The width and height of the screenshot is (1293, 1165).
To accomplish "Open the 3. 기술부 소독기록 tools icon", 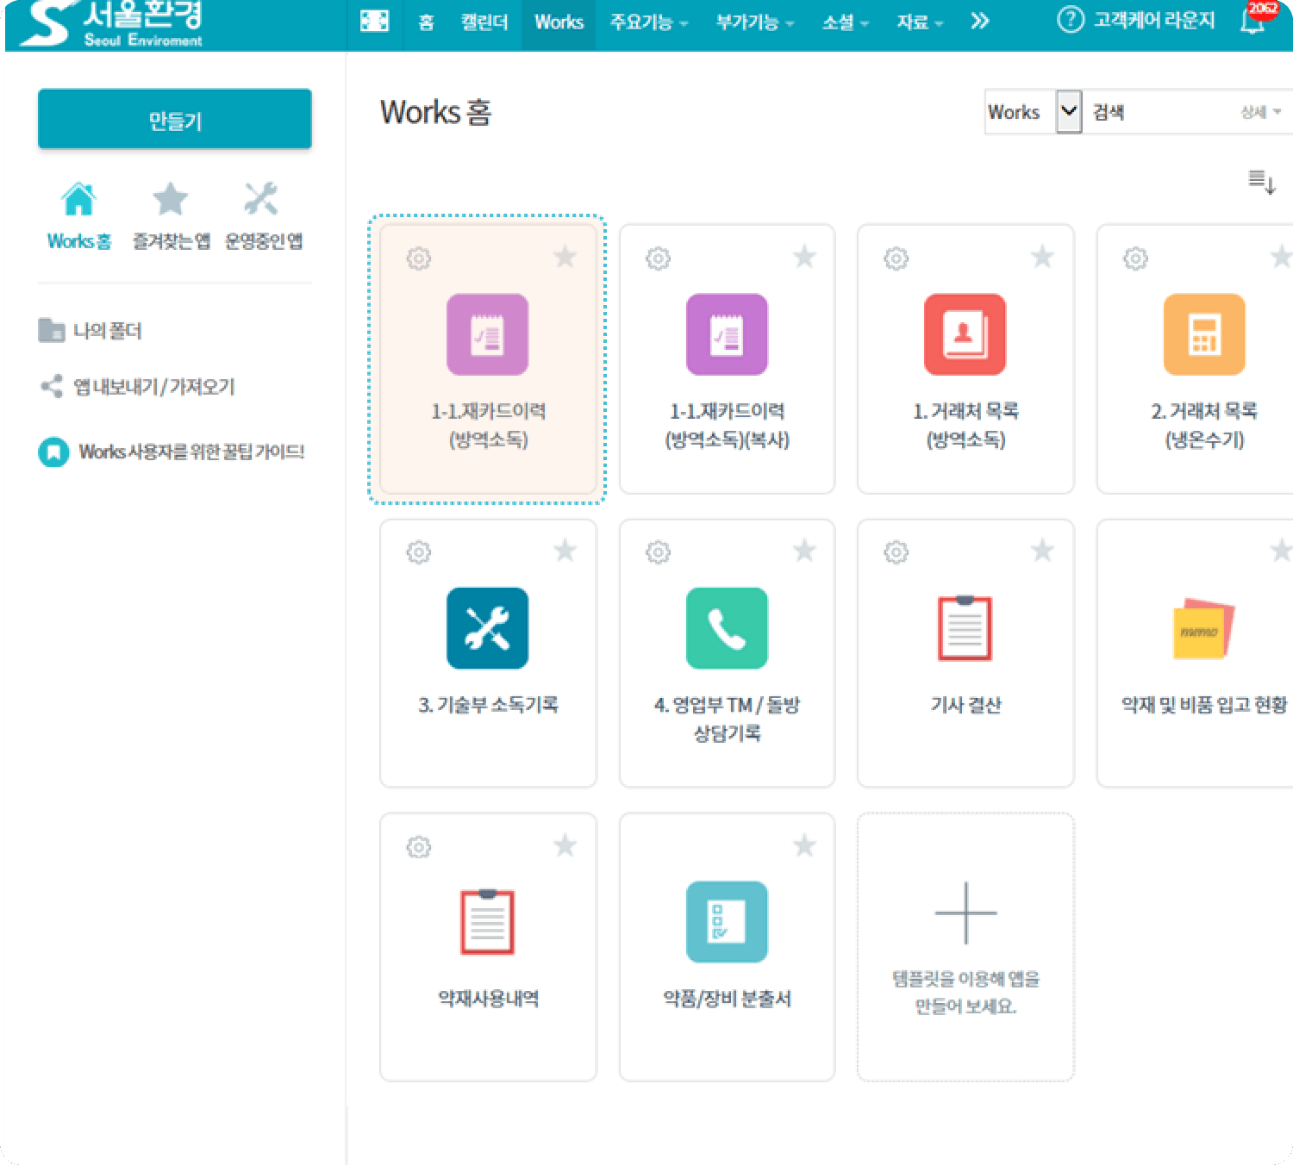I will pyautogui.click(x=487, y=628).
